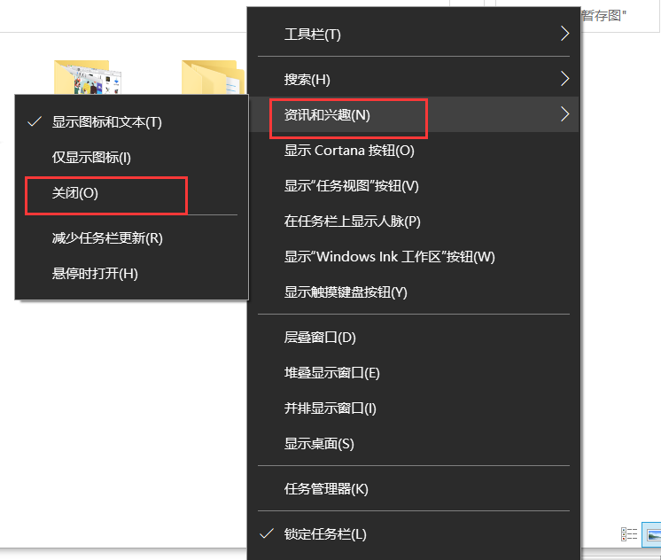
Task: Enable 显示 Cortana 按钮(O) option
Action: [x=349, y=151]
